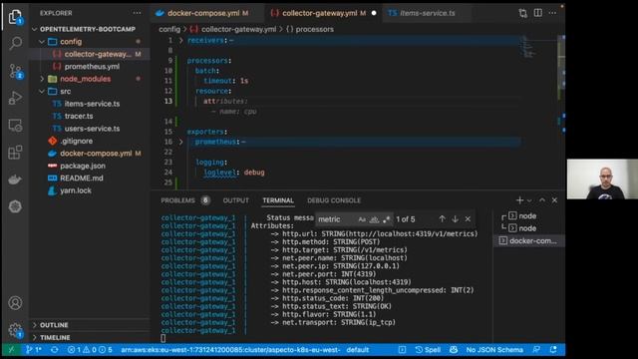Open the Manage gear icon

pos(15,330)
